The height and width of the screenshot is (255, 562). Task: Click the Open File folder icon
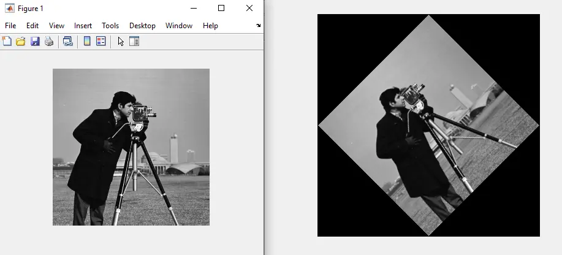tap(21, 41)
